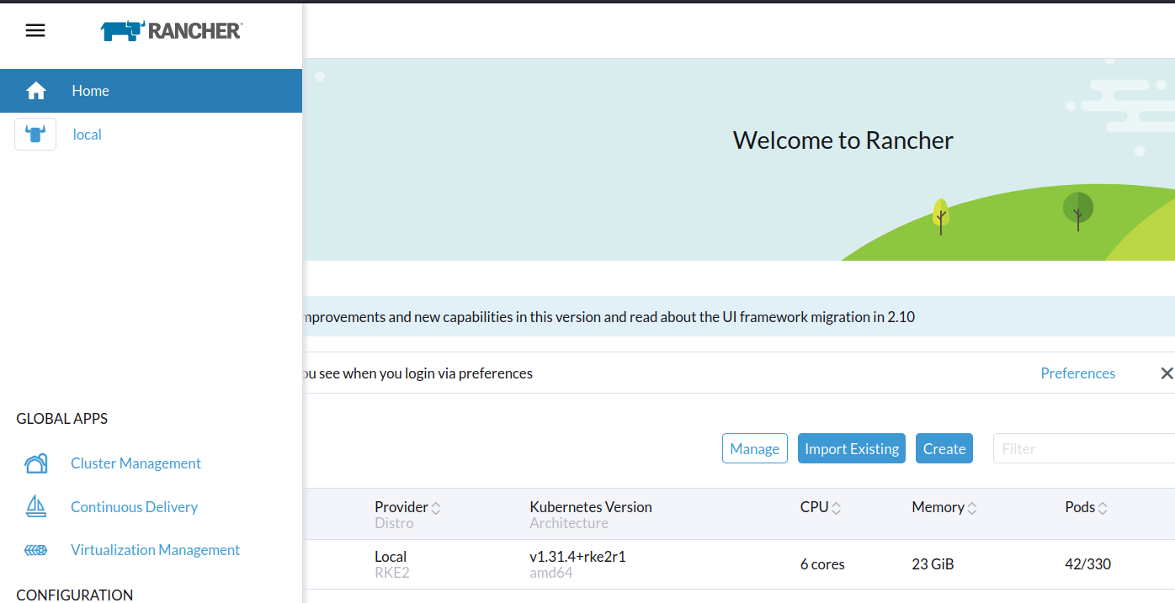This screenshot has height=603, width=1175.
Task: Open the Preferences link
Action: click(1077, 373)
